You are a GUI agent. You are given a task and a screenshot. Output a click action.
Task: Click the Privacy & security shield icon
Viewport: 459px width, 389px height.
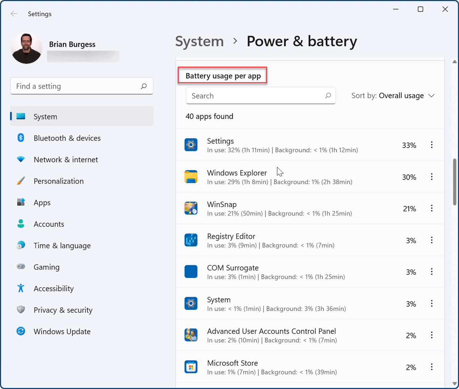(x=21, y=310)
